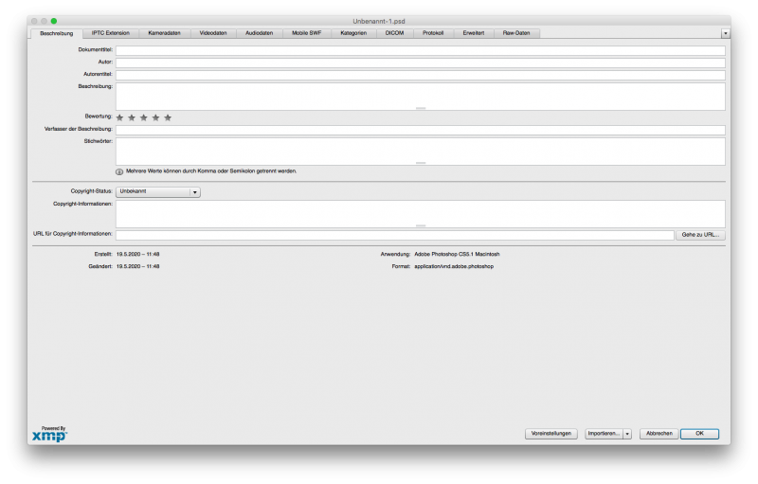Focus the Dokumenttitel text field
Screen dimensions: 758x484
tap(420, 51)
